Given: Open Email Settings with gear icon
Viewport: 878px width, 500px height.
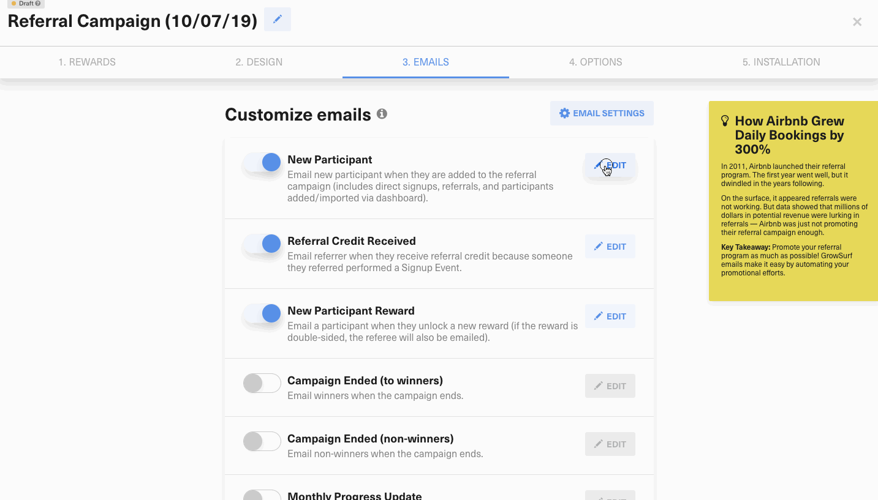Looking at the screenshot, I should click(x=602, y=113).
